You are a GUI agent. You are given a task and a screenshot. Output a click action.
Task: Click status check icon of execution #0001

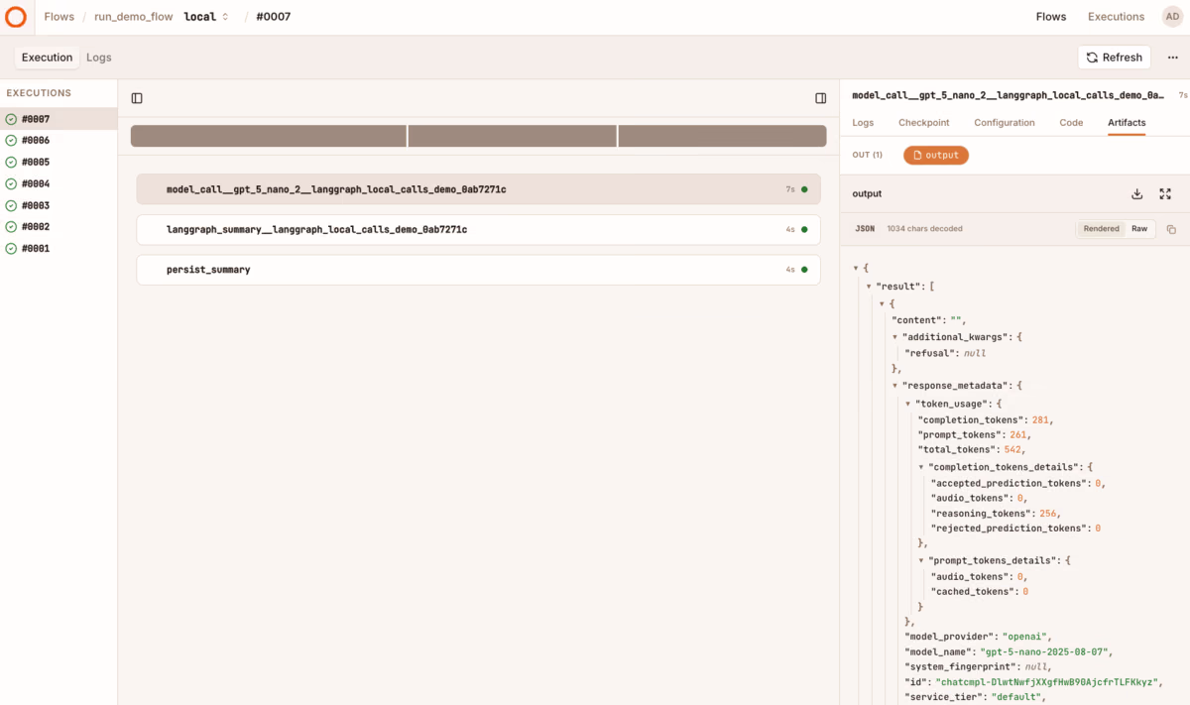[x=11, y=249]
